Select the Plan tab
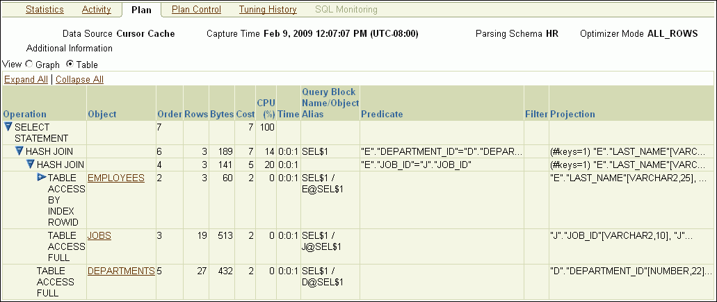The height and width of the screenshot is (302, 717). (x=140, y=10)
